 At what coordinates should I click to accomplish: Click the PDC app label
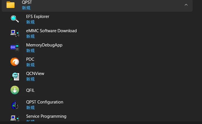pyautogui.click(x=30, y=59)
